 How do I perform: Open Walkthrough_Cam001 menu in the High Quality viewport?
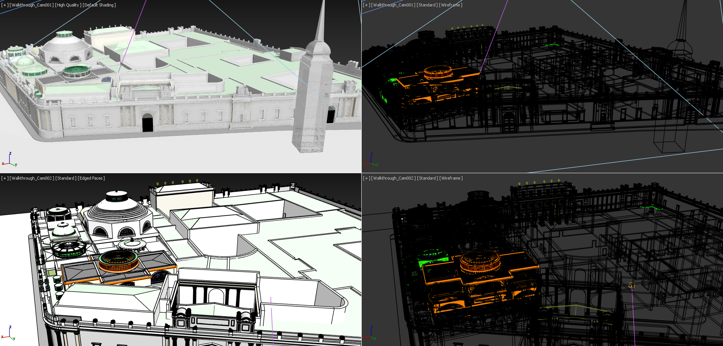click(x=32, y=5)
